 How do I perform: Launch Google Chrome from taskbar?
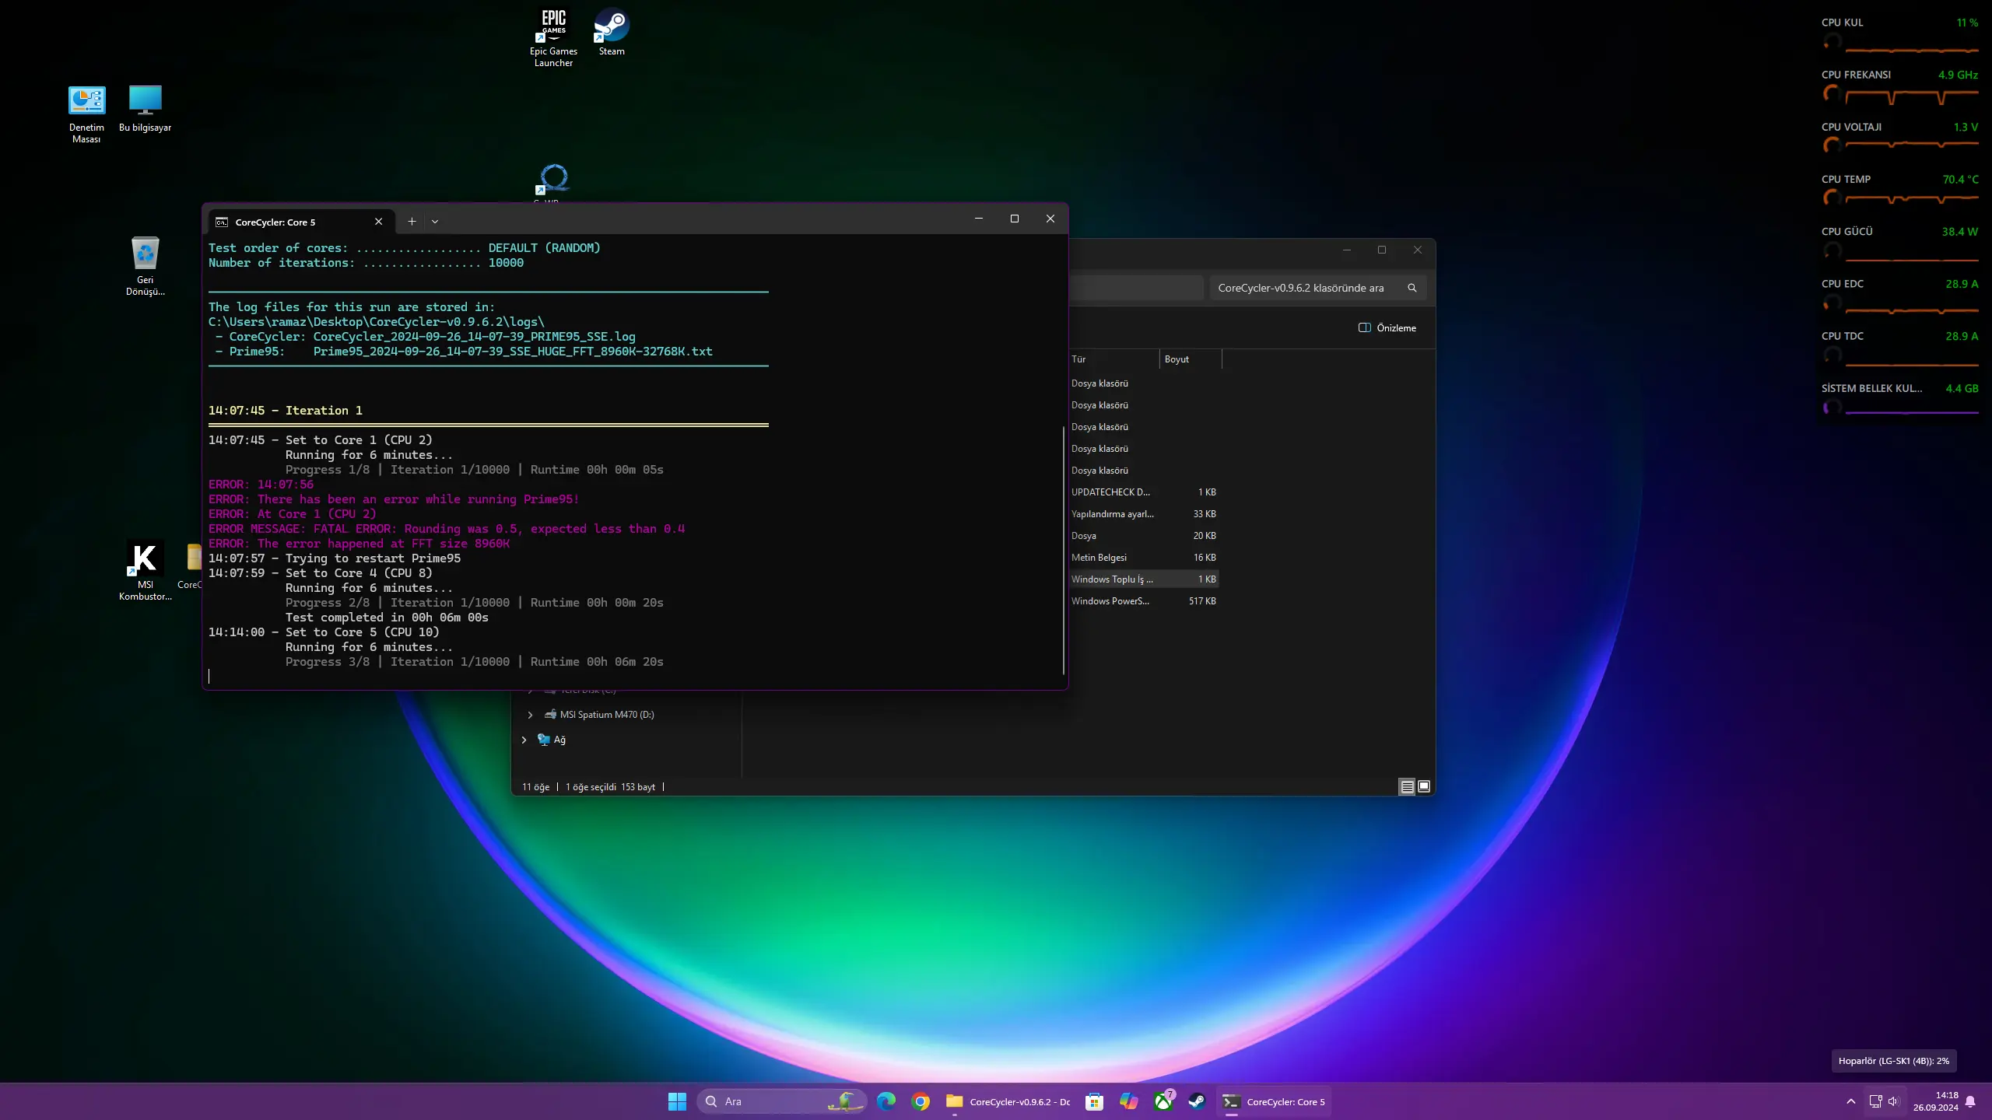pyautogui.click(x=921, y=1101)
